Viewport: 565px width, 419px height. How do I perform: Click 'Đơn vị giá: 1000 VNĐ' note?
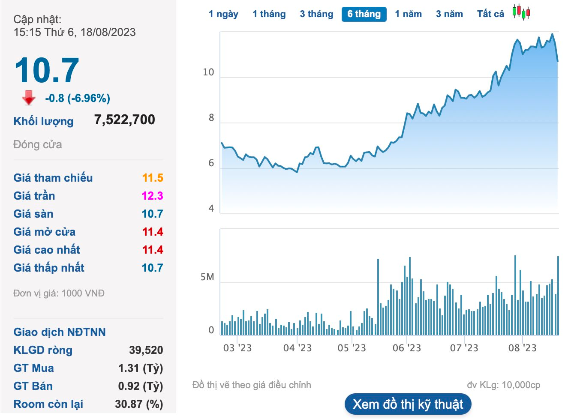[x=59, y=293]
